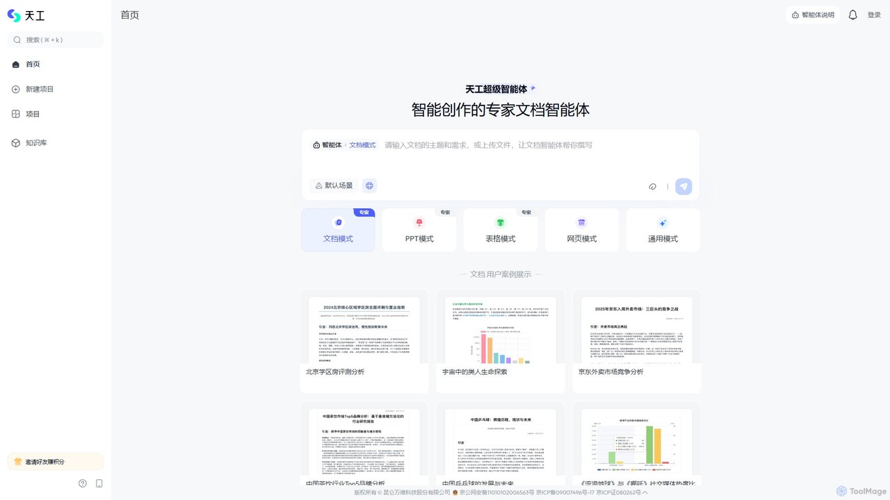Open 中国茶饮行业Top5品牌分析 case thumbnail
The width and height of the screenshot is (890, 500).
click(364, 444)
